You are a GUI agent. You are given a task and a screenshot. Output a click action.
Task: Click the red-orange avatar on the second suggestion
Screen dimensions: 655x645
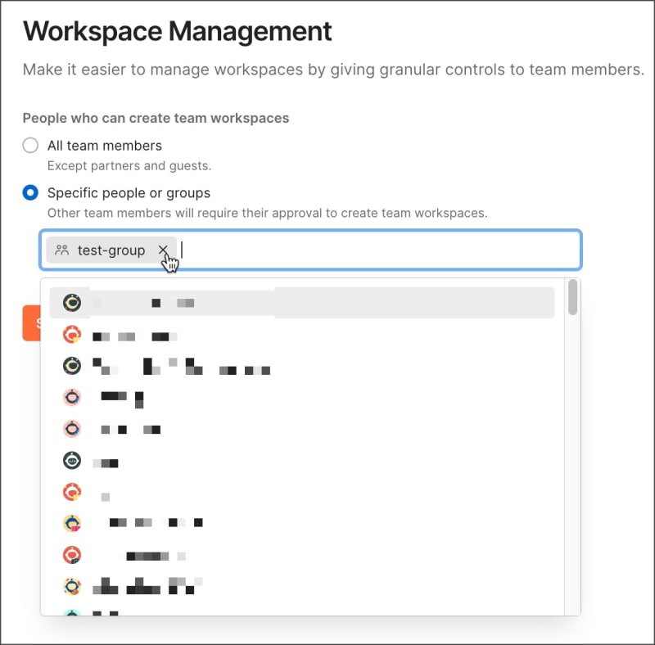pyautogui.click(x=73, y=336)
